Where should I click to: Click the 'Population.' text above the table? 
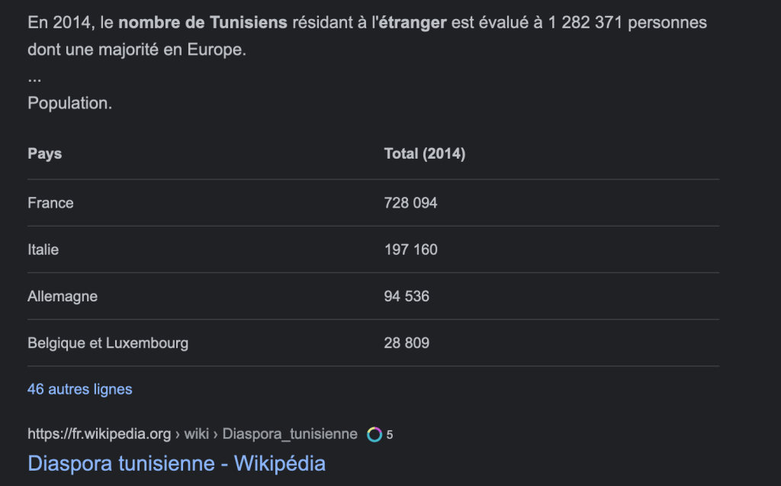(69, 103)
